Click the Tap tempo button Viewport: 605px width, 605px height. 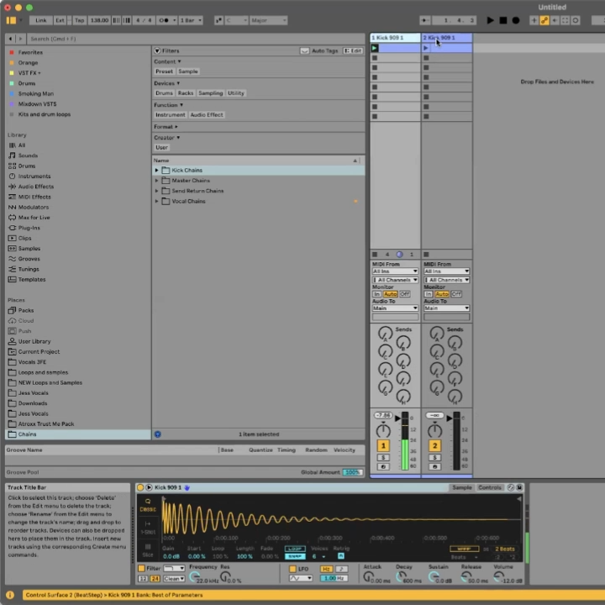coord(79,20)
